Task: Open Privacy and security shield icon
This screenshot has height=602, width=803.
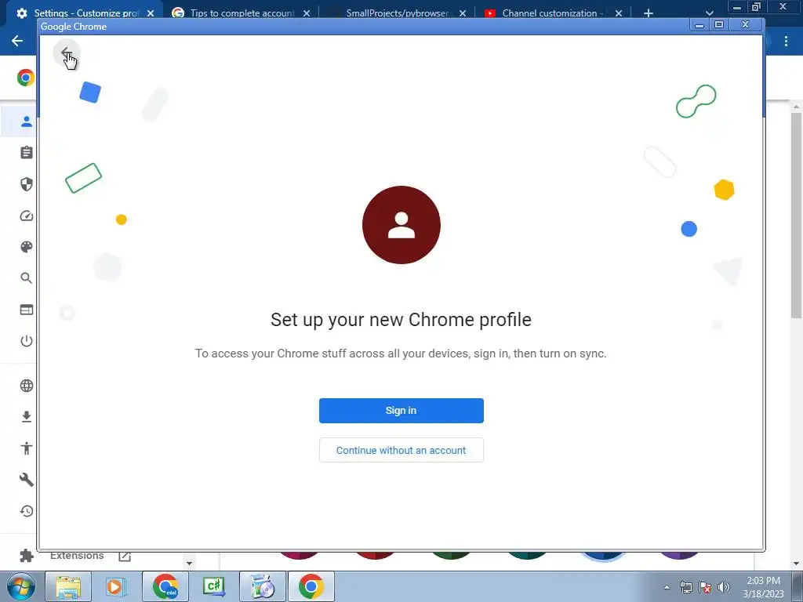Action: [26, 183]
